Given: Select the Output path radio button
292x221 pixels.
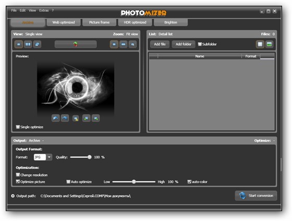Looking at the screenshot, I should [x=13, y=196].
